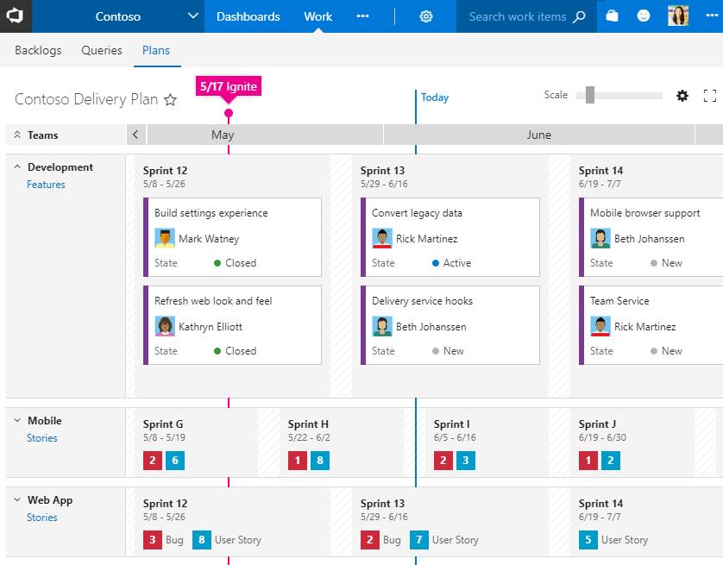This screenshot has height=565, width=723.
Task: Open the Development Features link
Action: coord(46,185)
